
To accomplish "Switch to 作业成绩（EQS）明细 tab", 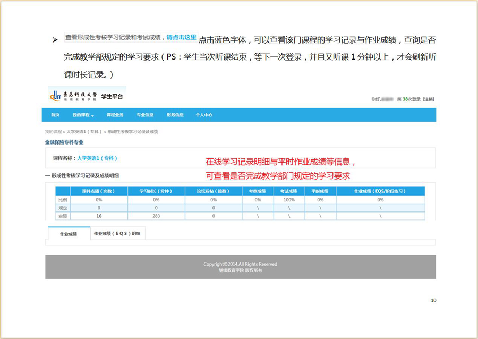I will click(x=117, y=234).
